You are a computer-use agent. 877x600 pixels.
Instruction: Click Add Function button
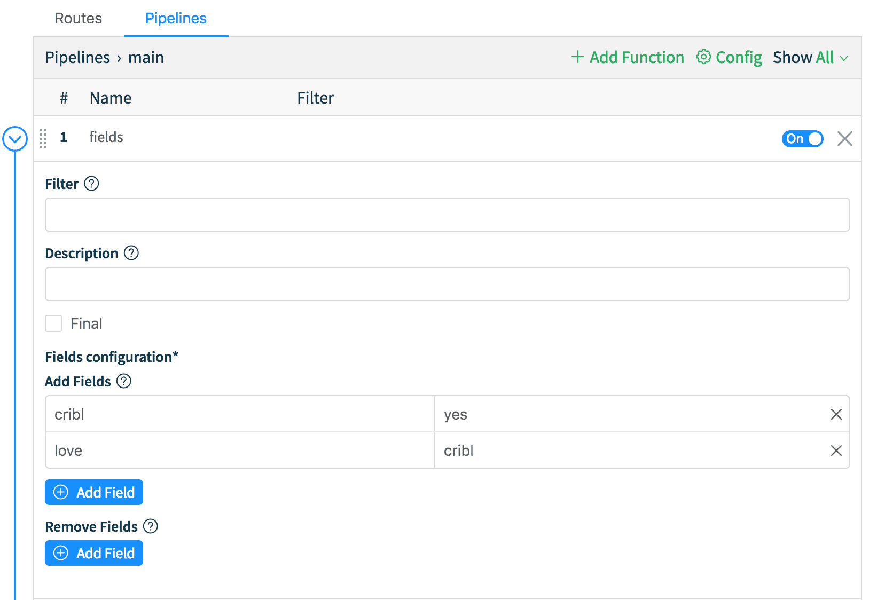pyautogui.click(x=628, y=57)
